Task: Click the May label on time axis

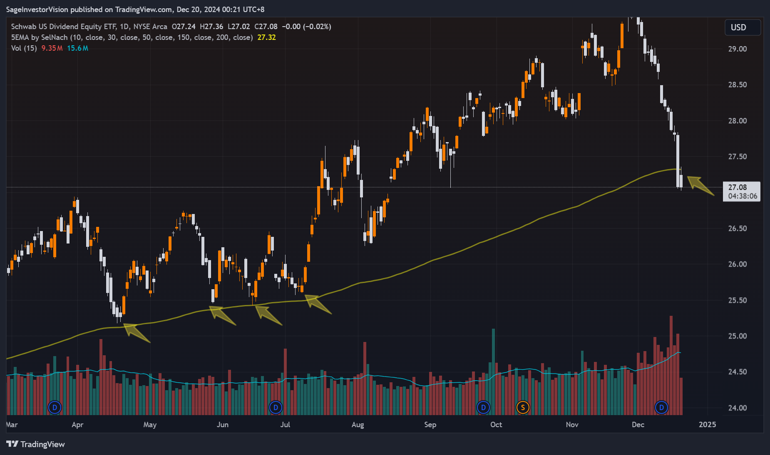Action: (x=150, y=425)
